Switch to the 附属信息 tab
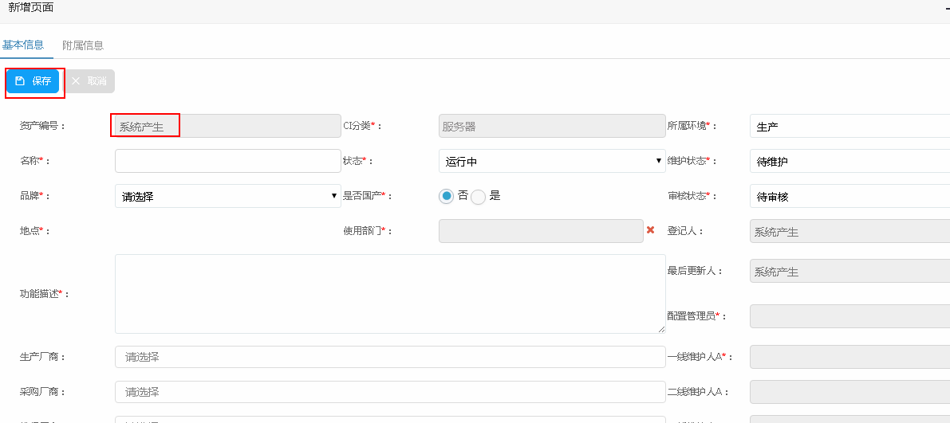 pos(83,45)
